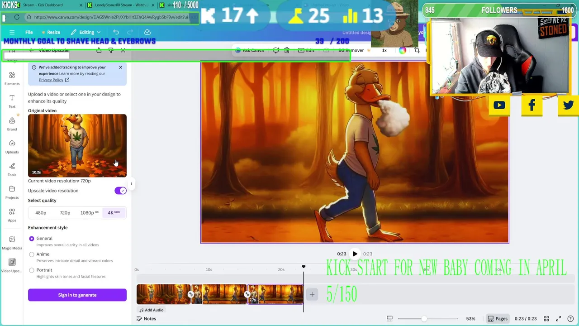Open Text tools in sidebar
This screenshot has width=579, height=326.
click(12, 101)
